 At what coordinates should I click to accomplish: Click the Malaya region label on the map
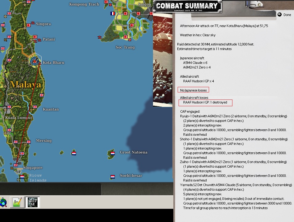coord(26,84)
